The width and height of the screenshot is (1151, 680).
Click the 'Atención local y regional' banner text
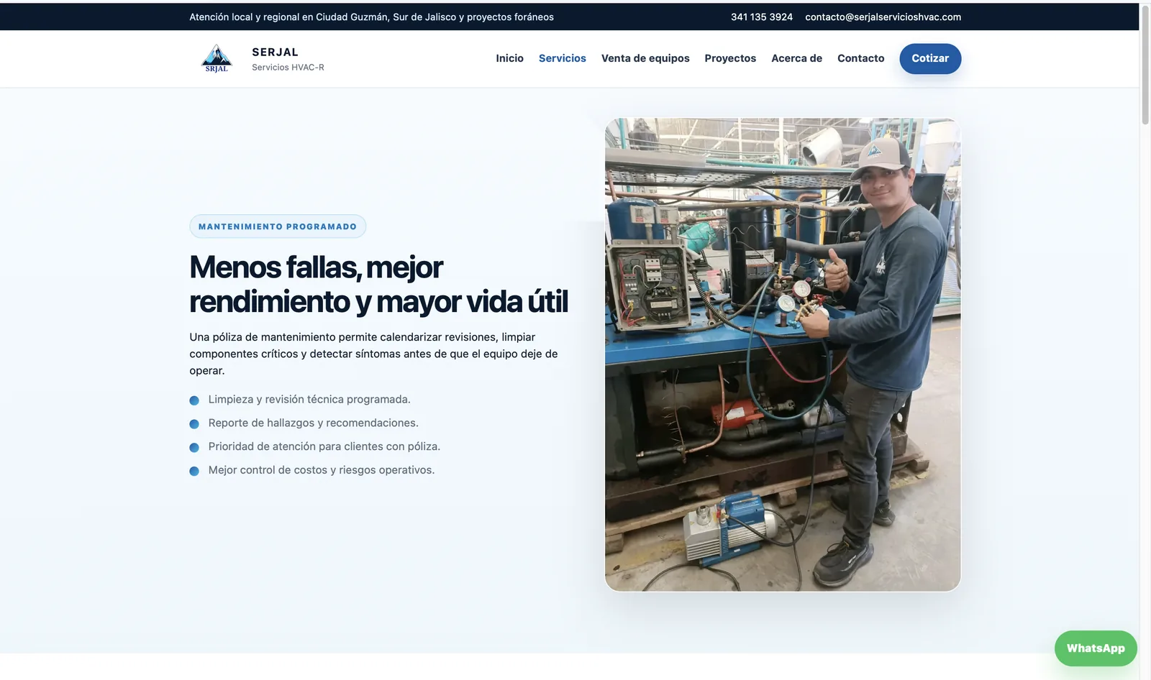pos(371,17)
